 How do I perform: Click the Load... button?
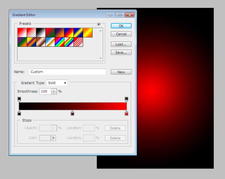point(121,44)
